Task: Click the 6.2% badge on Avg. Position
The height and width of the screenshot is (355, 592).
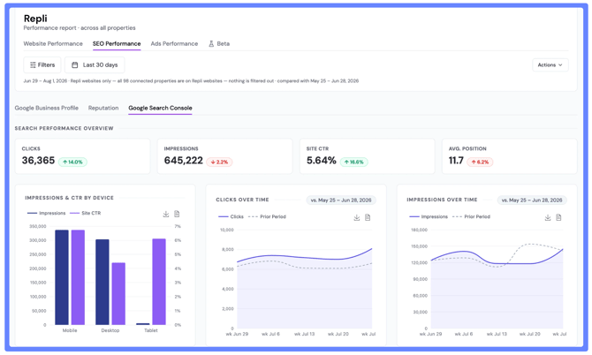Action: [480, 162]
